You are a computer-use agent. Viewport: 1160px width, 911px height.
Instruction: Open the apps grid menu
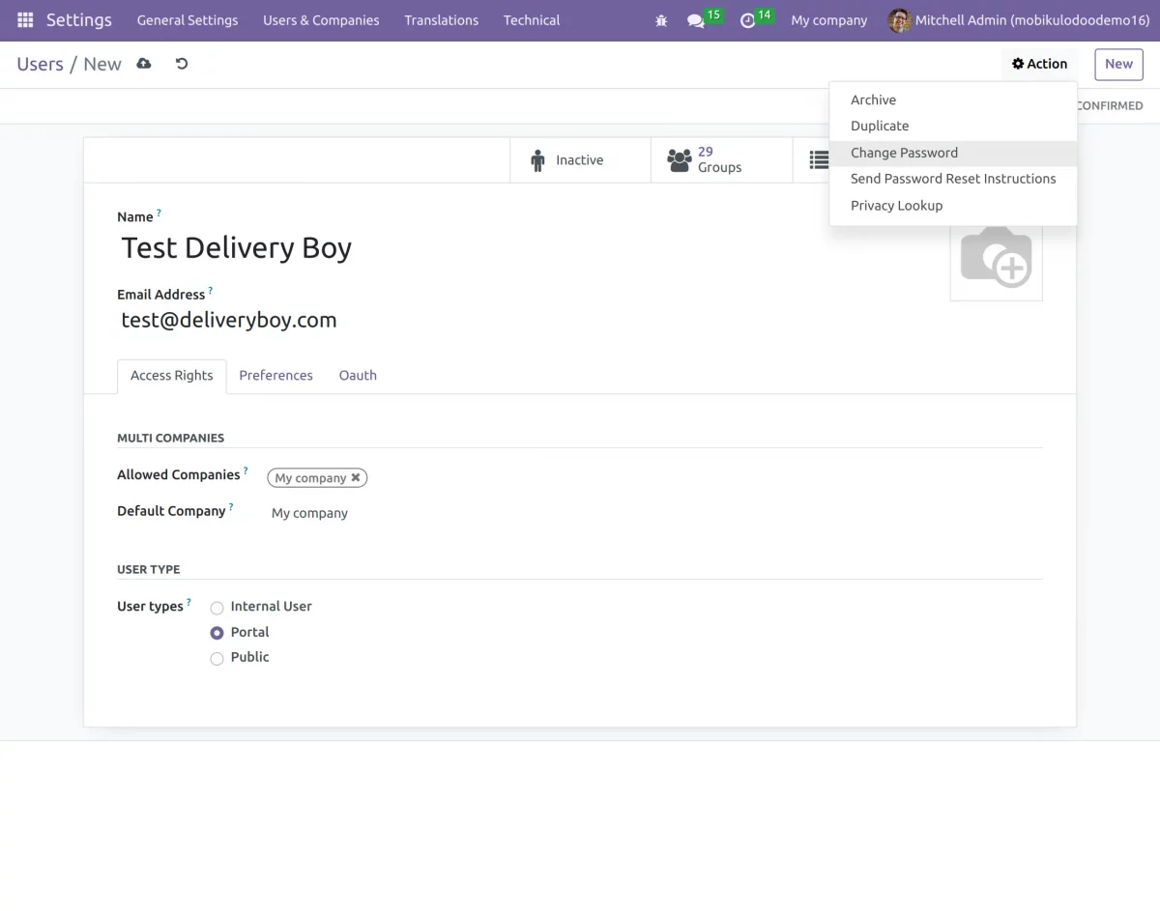click(x=24, y=19)
